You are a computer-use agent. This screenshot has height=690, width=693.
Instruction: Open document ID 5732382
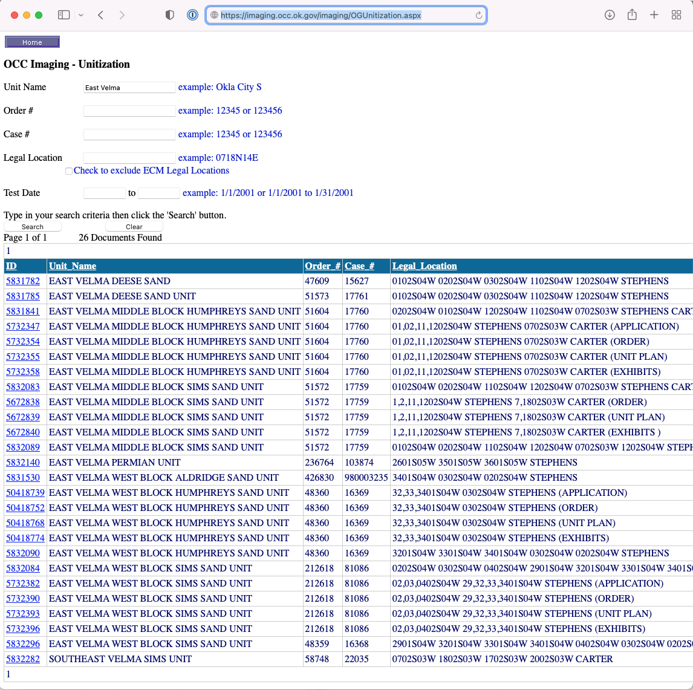[23, 584]
